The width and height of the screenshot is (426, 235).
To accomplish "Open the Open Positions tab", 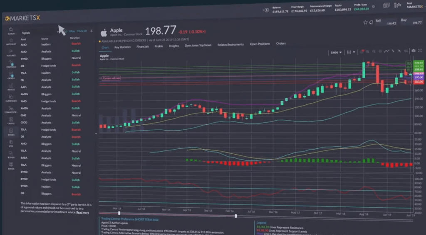I will [260, 44].
